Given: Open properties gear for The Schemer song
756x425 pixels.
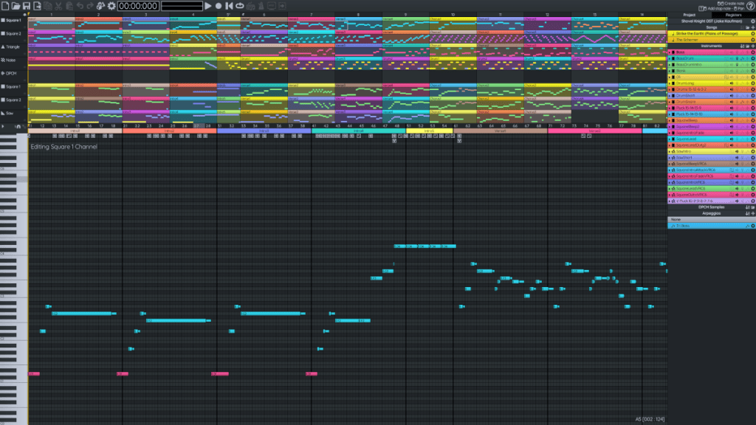Looking at the screenshot, I should [752, 40].
